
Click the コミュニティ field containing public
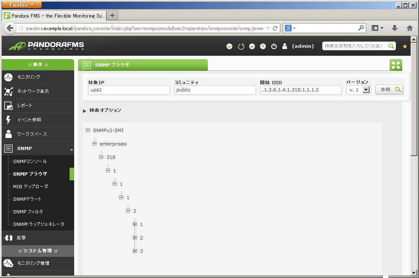click(x=215, y=90)
